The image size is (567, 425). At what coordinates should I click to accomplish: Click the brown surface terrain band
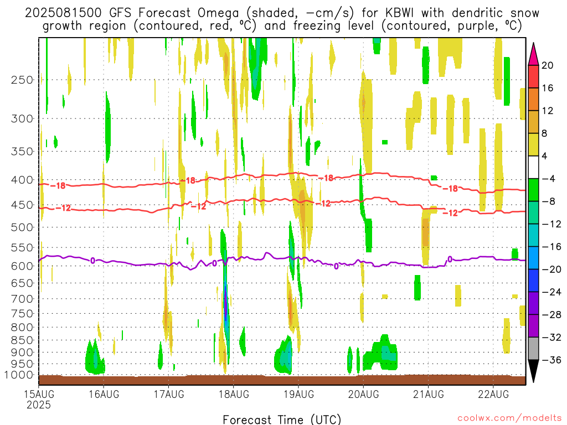click(282, 380)
